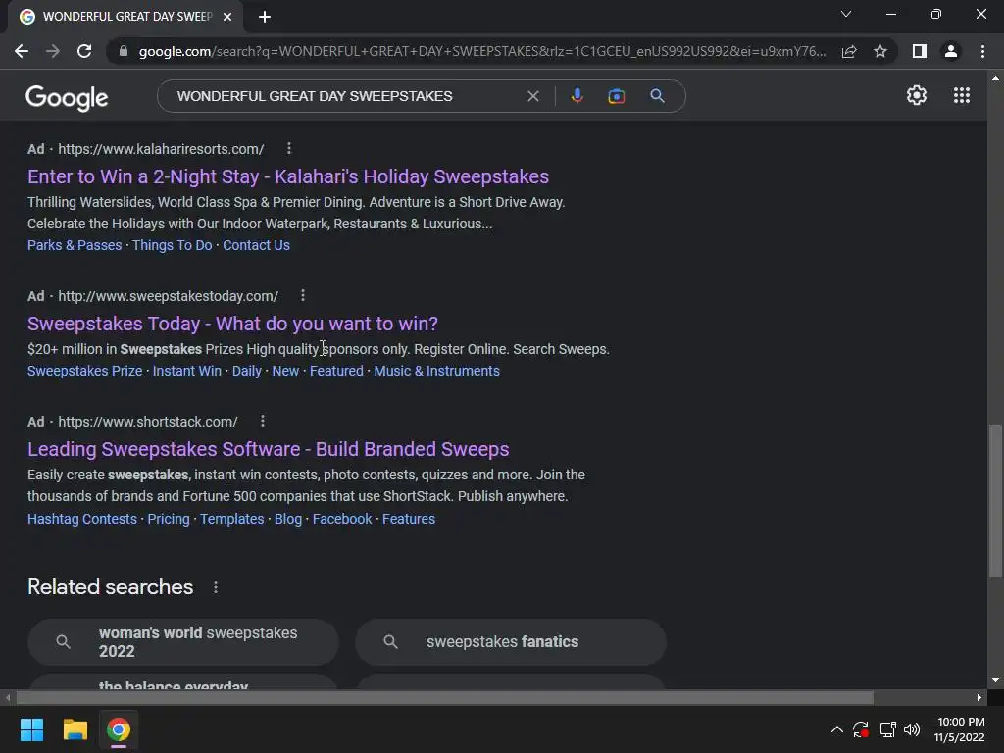Viewport: 1004px width, 753px height.
Task: Open File Explorer from taskbar
Action: [75, 729]
